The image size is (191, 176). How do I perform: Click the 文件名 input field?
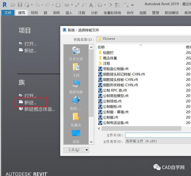[x=158, y=135]
